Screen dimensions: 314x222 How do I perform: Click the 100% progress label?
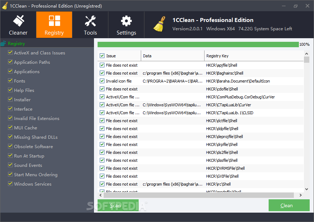[304, 44]
